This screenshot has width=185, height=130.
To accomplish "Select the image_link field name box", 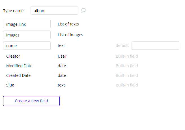I will (x=27, y=24).
